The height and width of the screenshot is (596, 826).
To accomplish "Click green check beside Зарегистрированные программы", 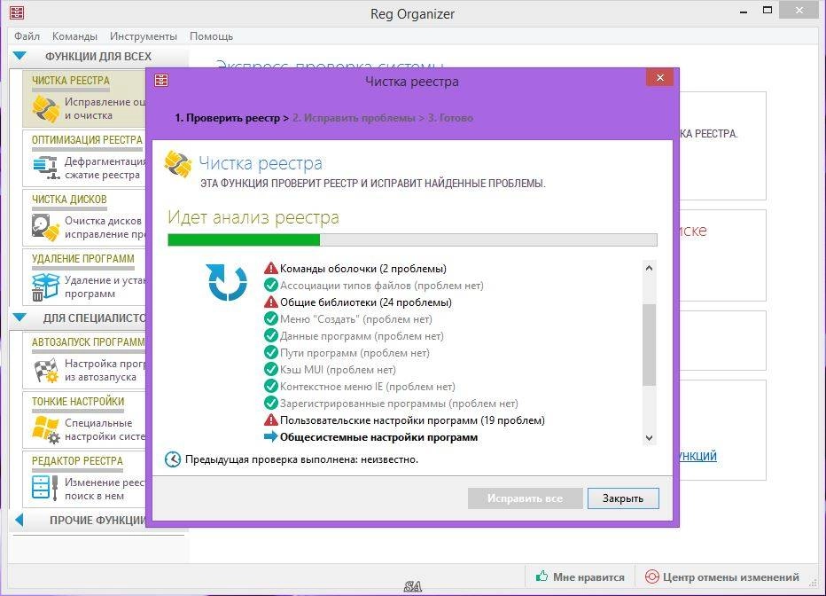I will [271, 404].
